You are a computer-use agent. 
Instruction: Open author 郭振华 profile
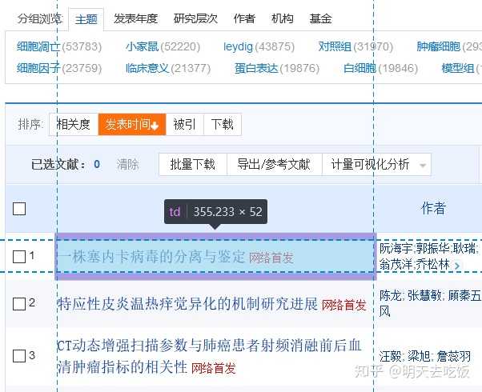(x=433, y=249)
